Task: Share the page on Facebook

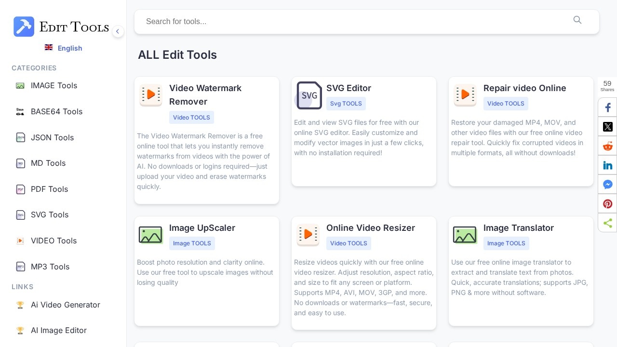Action: [x=607, y=107]
